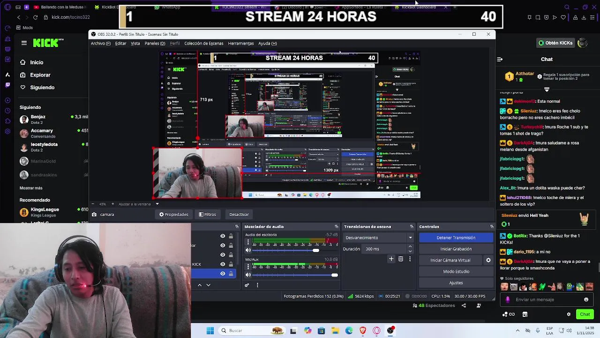Toggle visibility of the selected source
Viewport: 600px width, 338px height.
click(x=223, y=274)
